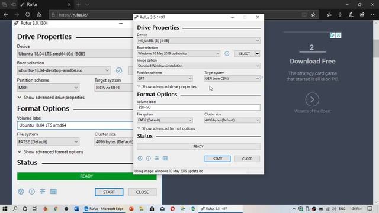The image size is (379, 213).
Task: Click START in the Rufus 3.0.1304 image
Action: click(x=109, y=192)
